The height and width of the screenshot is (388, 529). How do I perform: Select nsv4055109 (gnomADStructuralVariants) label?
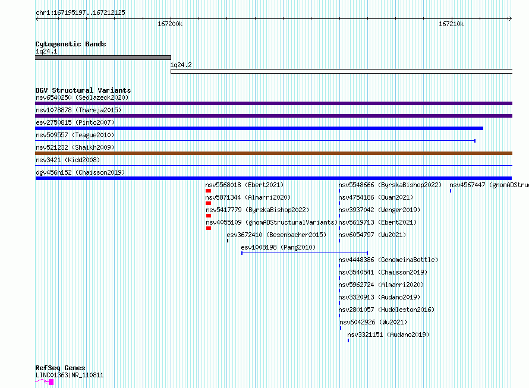pyautogui.click(x=272, y=222)
